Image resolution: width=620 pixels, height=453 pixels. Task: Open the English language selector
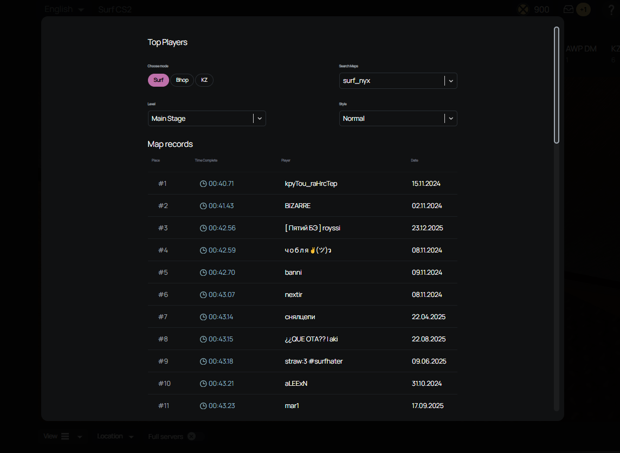tap(64, 9)
